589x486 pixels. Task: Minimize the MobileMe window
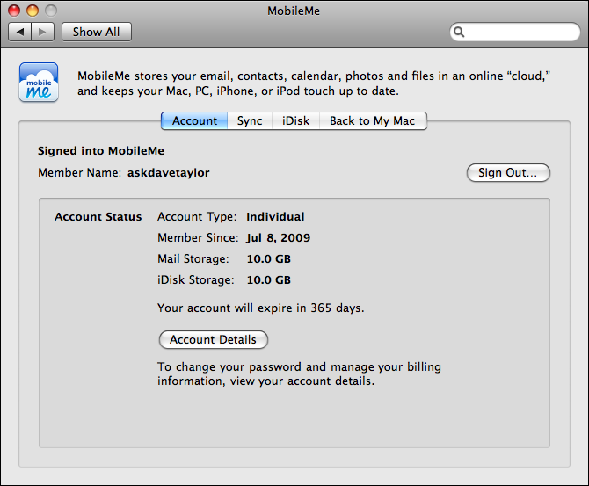click(33, 11)
